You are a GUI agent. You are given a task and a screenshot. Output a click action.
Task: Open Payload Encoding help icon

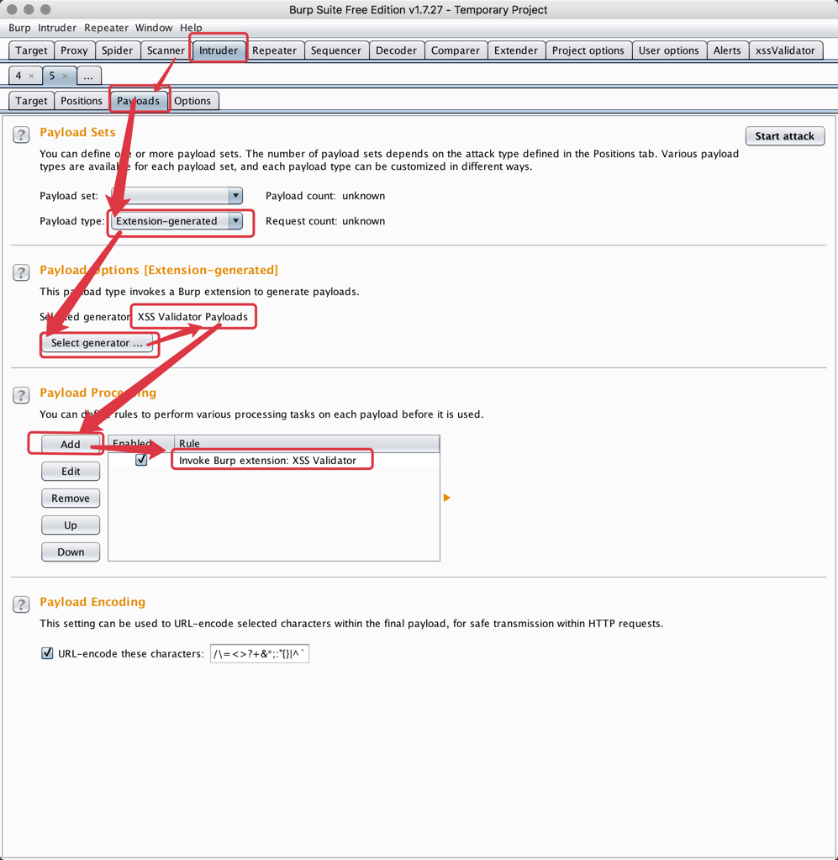click(x=21, y=604)
